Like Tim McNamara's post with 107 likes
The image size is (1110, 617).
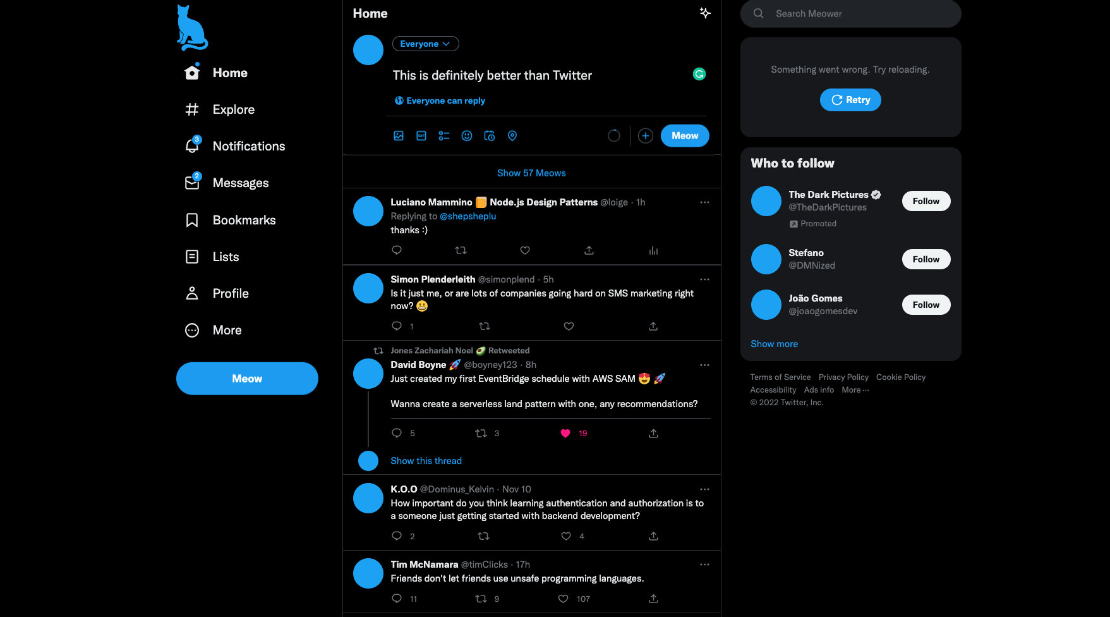click(563, 599)
